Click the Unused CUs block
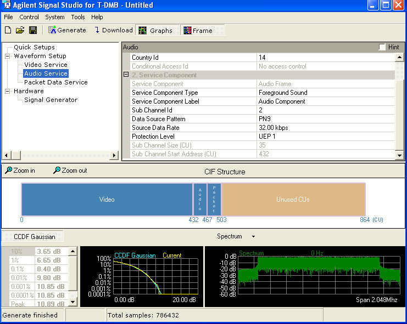Viewport: 407px width, 324px height. tap(293, 200)
